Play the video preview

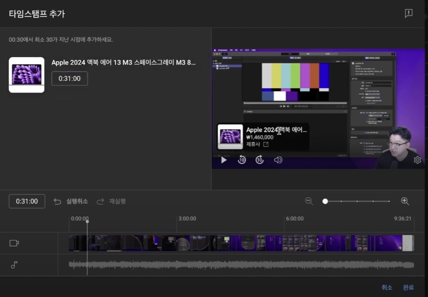point(224,160)
